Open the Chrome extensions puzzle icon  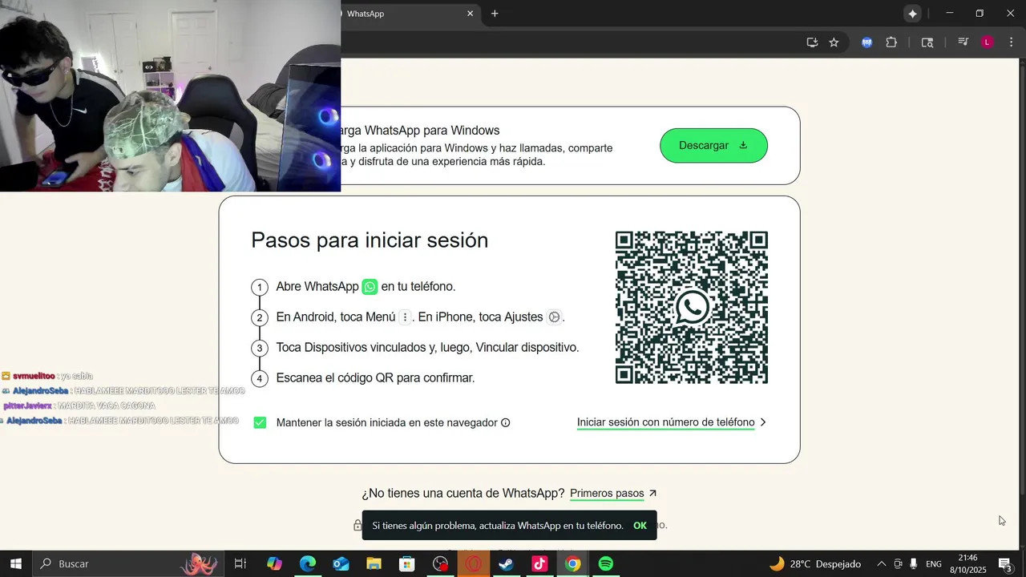coord(891,42)
